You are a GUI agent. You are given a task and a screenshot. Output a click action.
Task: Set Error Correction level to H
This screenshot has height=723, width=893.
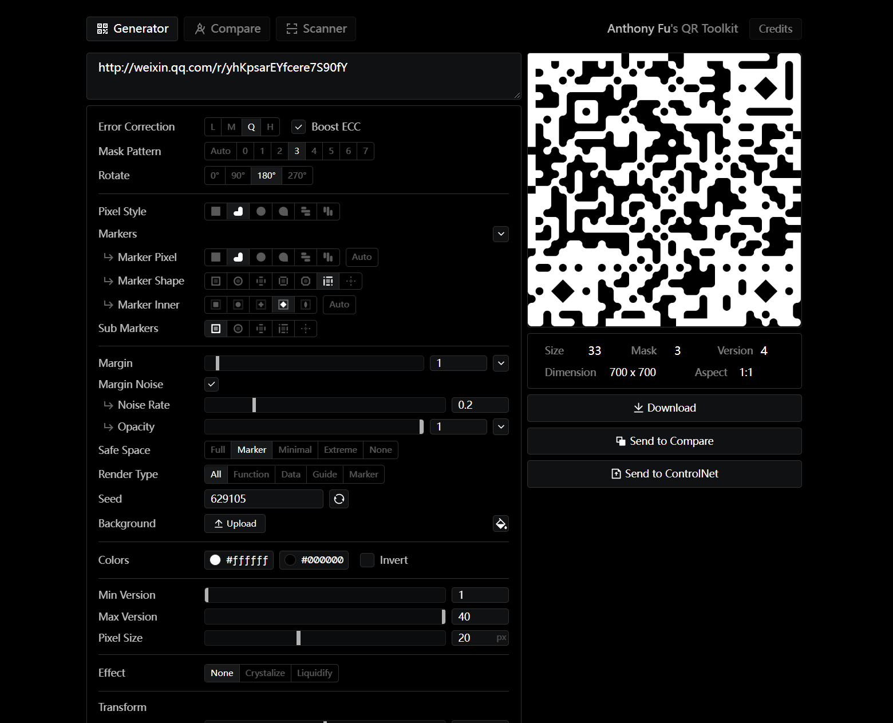[270, 127]
